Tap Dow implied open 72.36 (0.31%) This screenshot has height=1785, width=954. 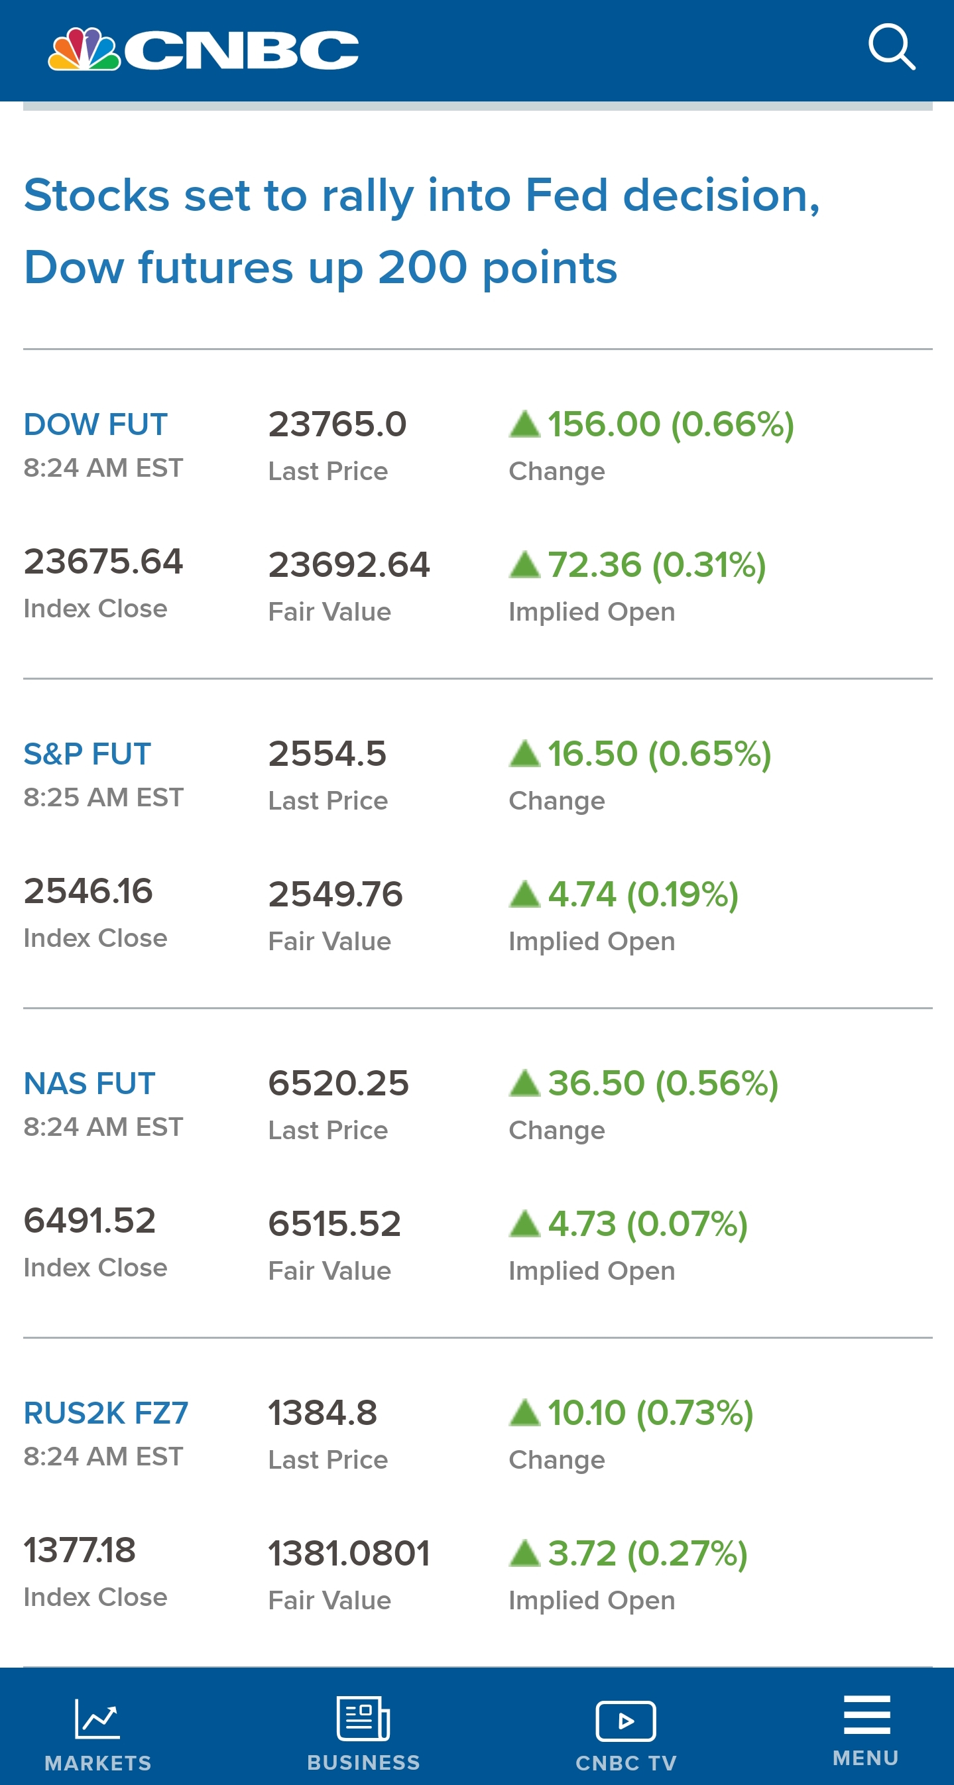pyautogui.click(x=657, y=565)
